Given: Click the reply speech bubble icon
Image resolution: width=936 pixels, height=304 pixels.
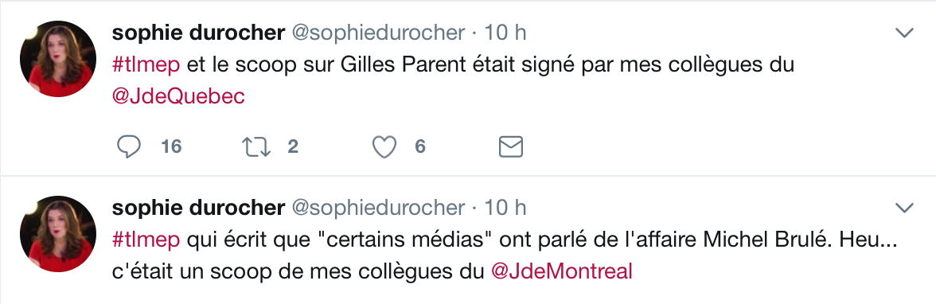Looking at the screenshot, I should (128, 147).
